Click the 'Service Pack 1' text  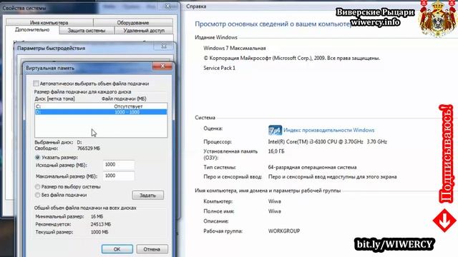pyautogui.click(x=220, y=68)
